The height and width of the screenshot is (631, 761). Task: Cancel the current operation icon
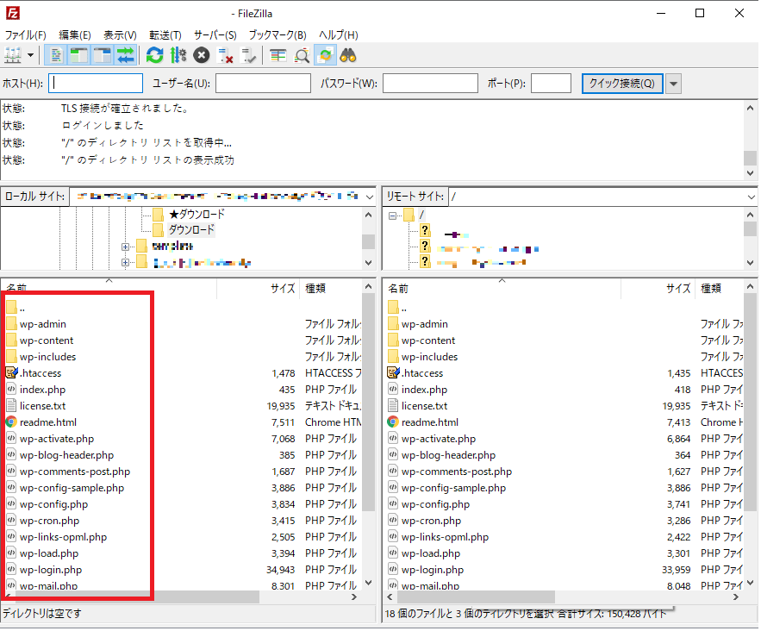(201, 55)
